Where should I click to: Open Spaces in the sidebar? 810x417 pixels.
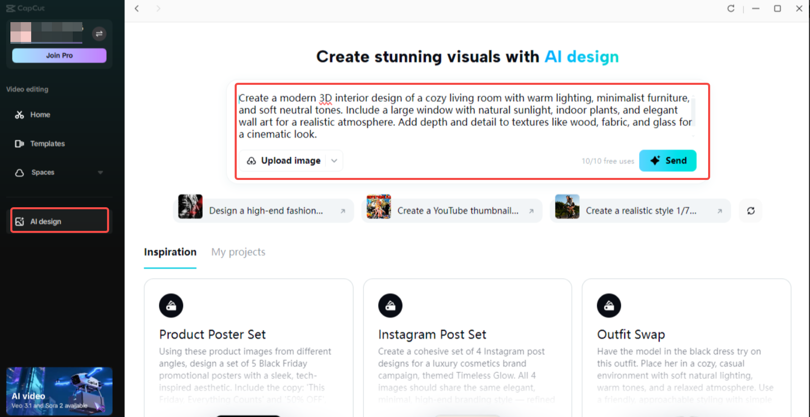pyautogui.click(x=59, y=172)
